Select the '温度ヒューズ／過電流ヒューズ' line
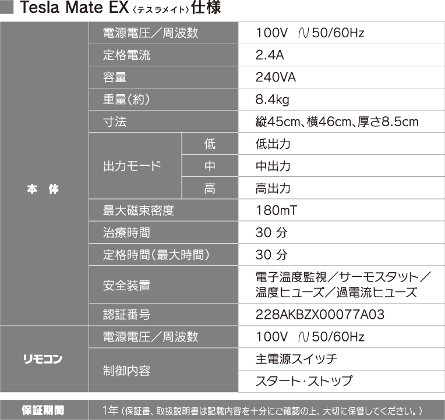 (x=336, y=292)
